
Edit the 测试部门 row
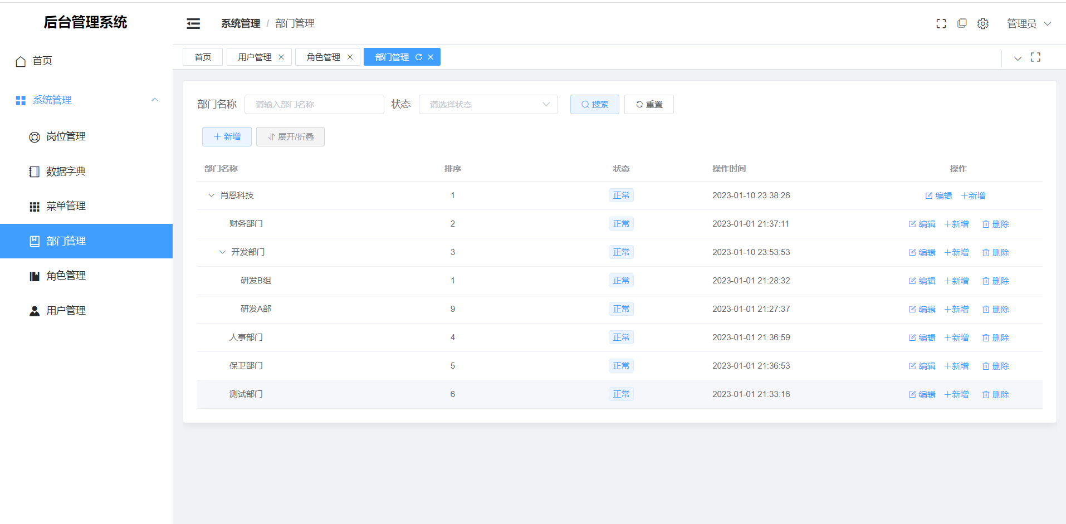[x=922, y=394]
